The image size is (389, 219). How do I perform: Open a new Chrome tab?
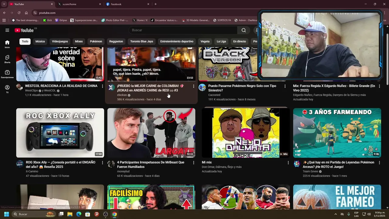(156, 4)
